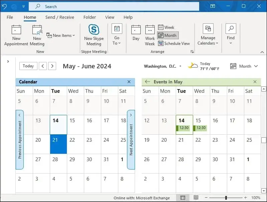Open the 12:30 event on May 14

[183, 128]
